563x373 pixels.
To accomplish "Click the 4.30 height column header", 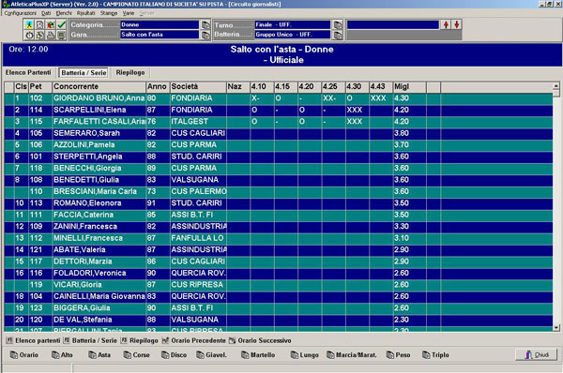I will [357, 87].
